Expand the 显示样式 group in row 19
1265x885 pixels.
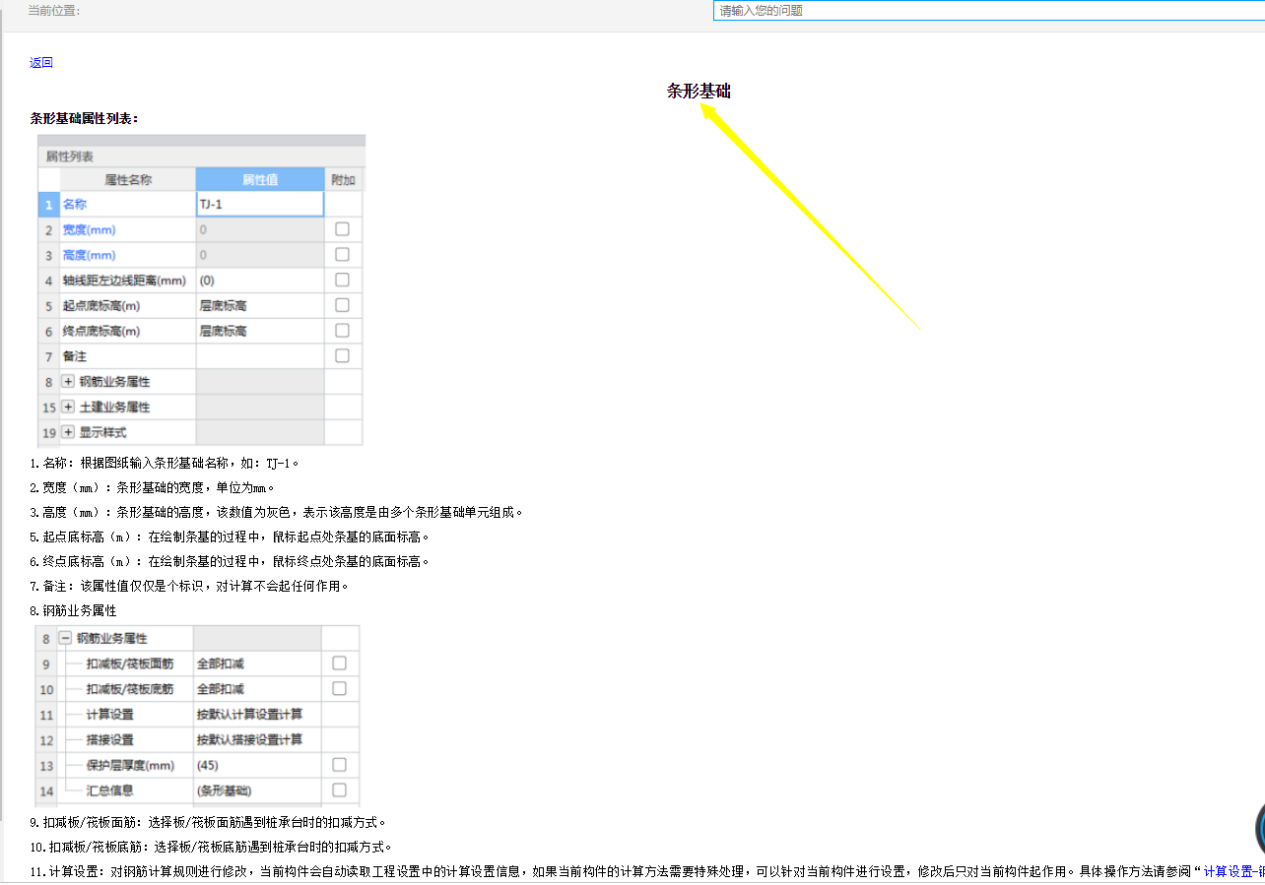pos(68,432)
